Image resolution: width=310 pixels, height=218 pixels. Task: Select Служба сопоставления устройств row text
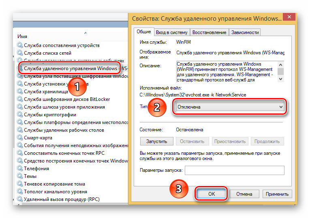click(62, 45)
